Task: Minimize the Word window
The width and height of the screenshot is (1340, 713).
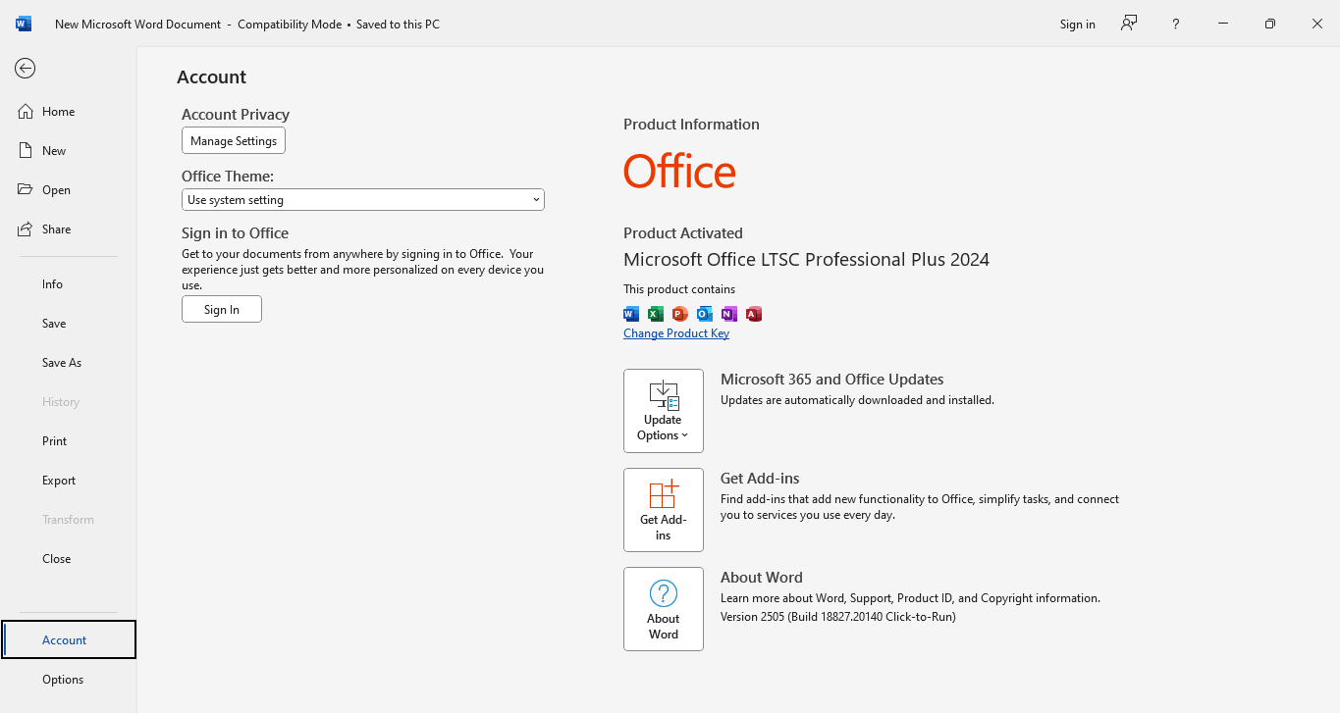Action: (x=1223, y=24)
